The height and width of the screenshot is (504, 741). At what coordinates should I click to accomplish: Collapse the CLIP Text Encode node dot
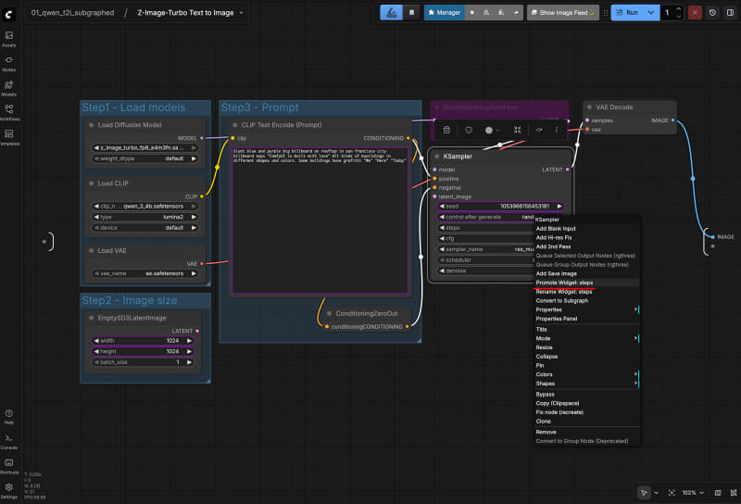point(235,125)
